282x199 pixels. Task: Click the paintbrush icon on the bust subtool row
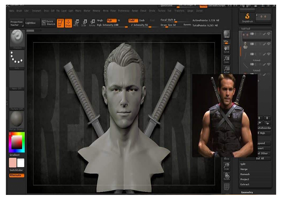tap(264, 44)
